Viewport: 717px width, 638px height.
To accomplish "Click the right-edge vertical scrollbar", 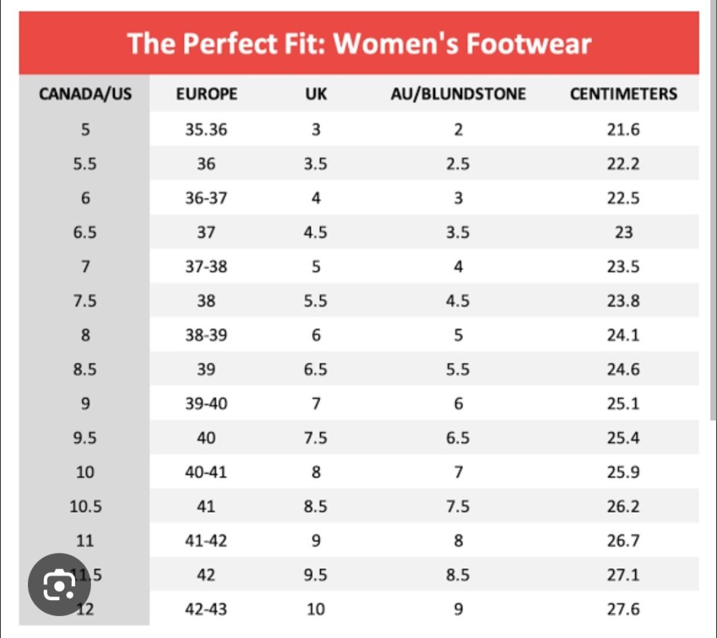I will pyautogui.click(x=713, y=236).
